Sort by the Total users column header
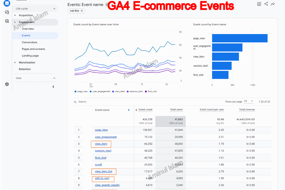The height and width of the screenshot is (190, 285). pos(176,109)
